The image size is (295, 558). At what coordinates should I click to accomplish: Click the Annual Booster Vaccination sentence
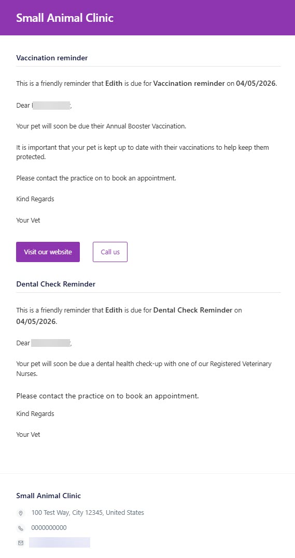101,126
